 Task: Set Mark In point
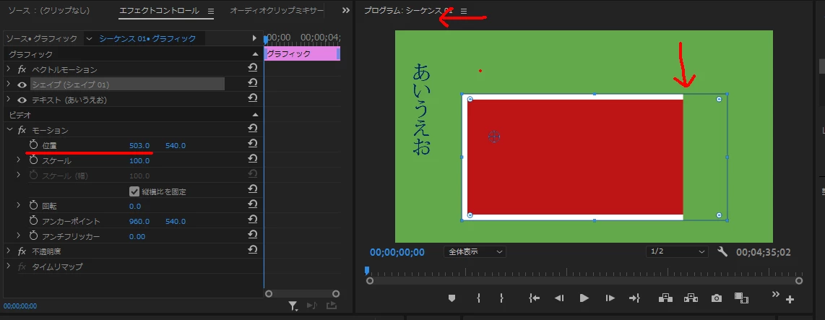click(478, 298)
